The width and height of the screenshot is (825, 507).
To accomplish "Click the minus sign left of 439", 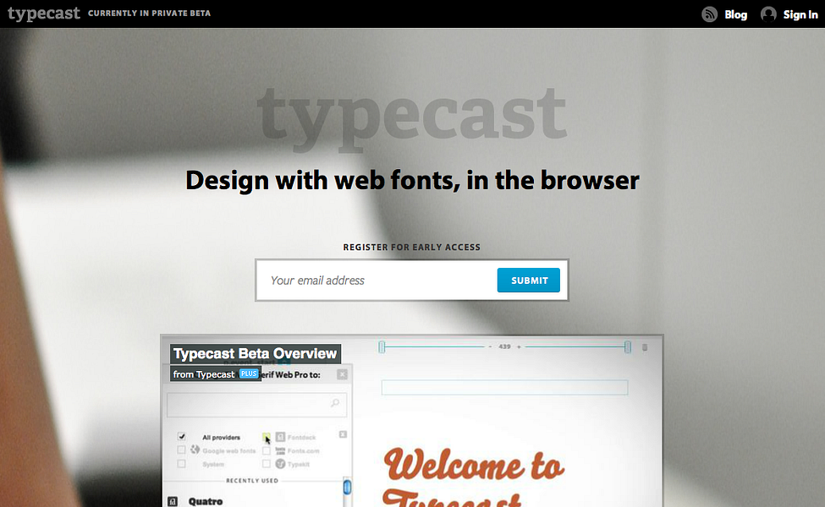I will [x=490, y=346].
